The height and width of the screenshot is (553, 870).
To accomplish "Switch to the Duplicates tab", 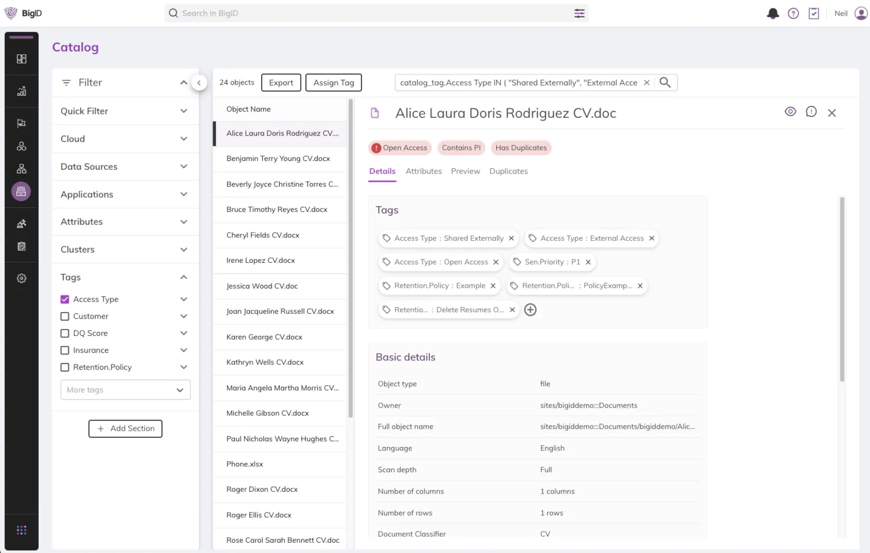I will [x=508, y=171].
